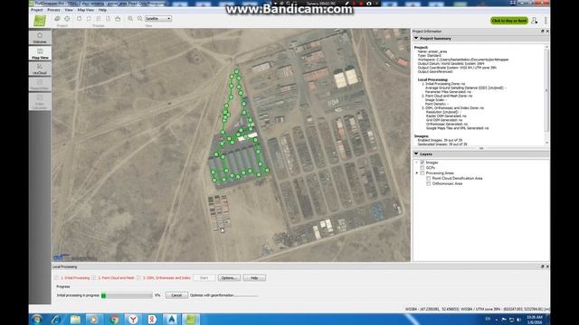
Task: Open Yandex browser from the taskbar
Action: click(133, 320)
